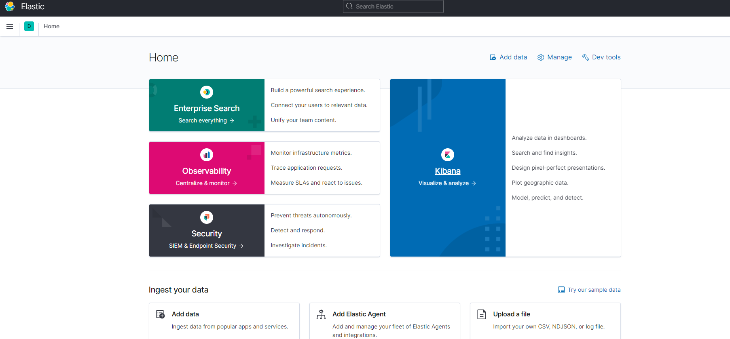This screenshot has width=730, height=339.
Task: Click the Add data card icon
Action: 161,314
